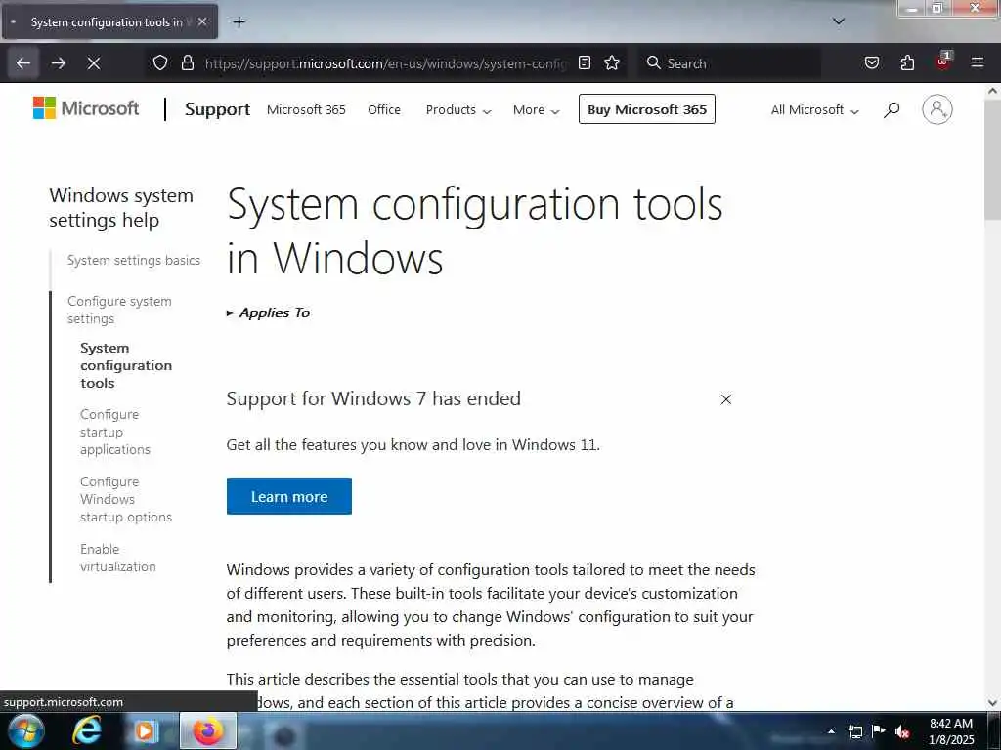Click the Microsoft logo
This screenshot has height=750, width=1001.
(x=86, y=108)
